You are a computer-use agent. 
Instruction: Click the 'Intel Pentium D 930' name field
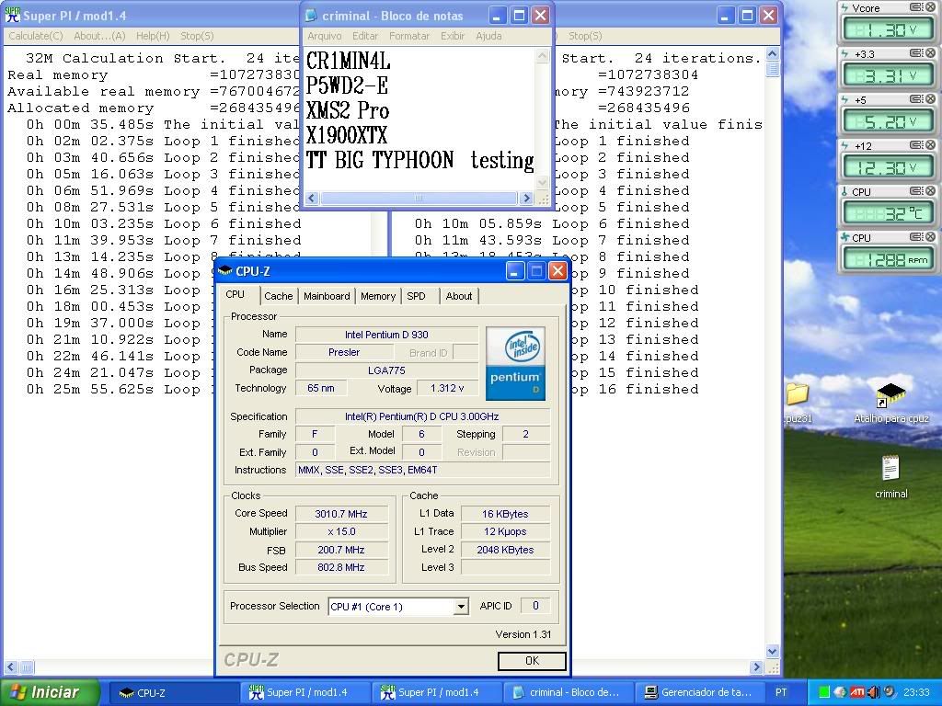[386, 335]
